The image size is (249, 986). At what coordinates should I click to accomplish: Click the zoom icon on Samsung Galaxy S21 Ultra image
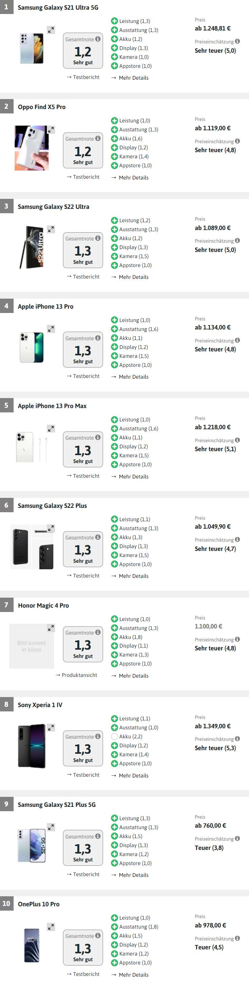click(x=52, y=31)
